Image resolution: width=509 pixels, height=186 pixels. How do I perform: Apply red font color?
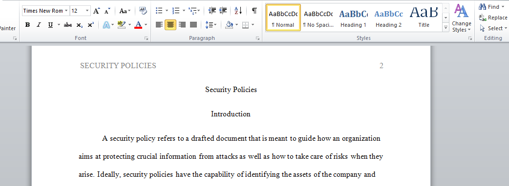[138, 24]
